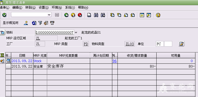Click the 收货/需求数量 column header
The image size is (198, 97).
pos(137,55)
